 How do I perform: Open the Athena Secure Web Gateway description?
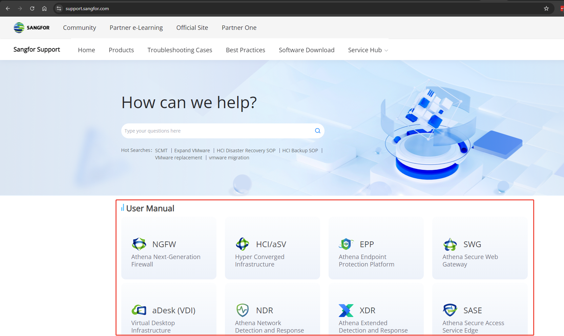click(x=470, y=261)
